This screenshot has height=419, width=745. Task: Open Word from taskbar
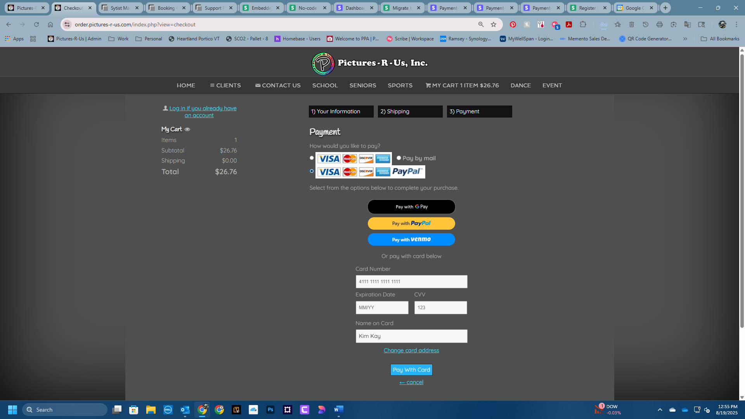tap(339, 410)
